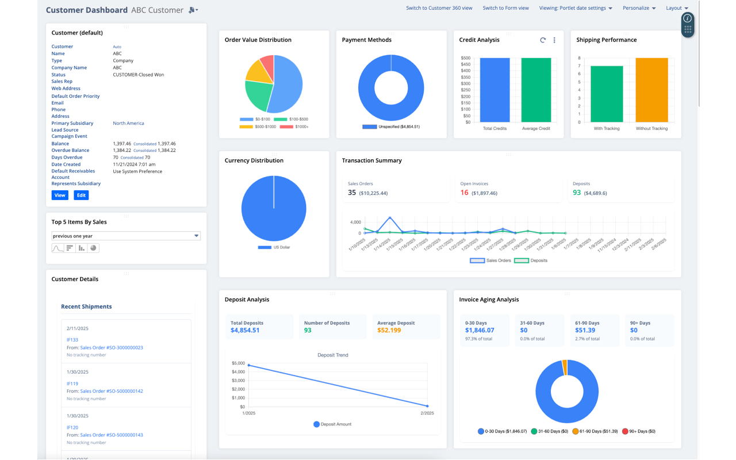This screenshot has width=736, height=460.
Task: Select the pie chart view icon
Action: [x=94, y=248]
